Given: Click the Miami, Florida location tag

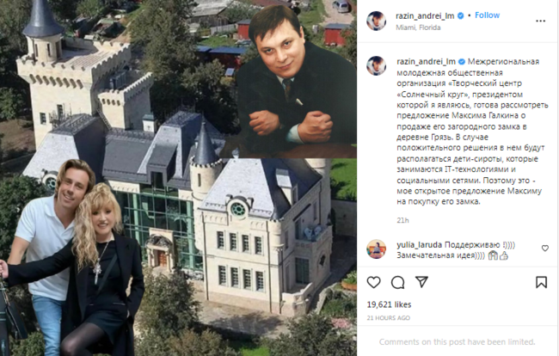Looking at the screenshot, I should [x=418, y=28].
